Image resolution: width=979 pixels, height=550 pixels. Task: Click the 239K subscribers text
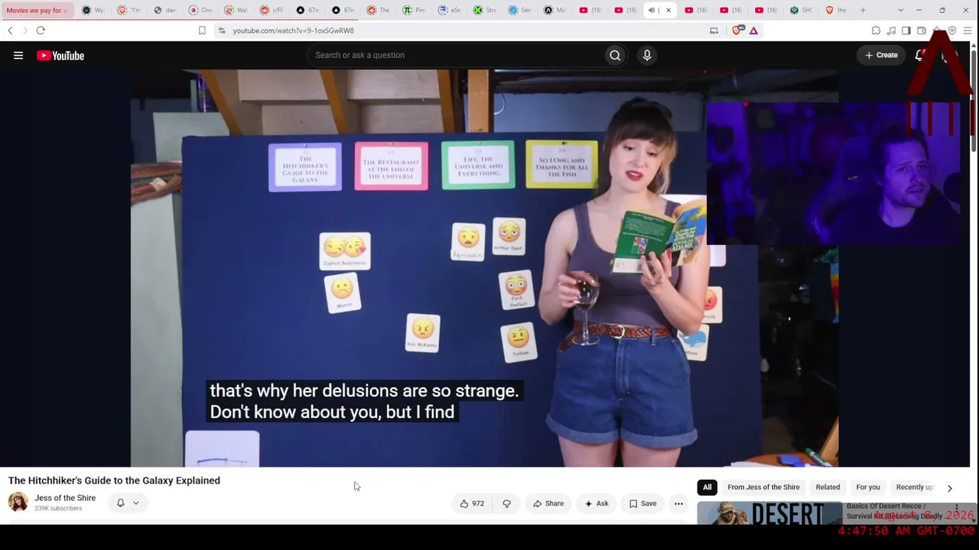58,509
